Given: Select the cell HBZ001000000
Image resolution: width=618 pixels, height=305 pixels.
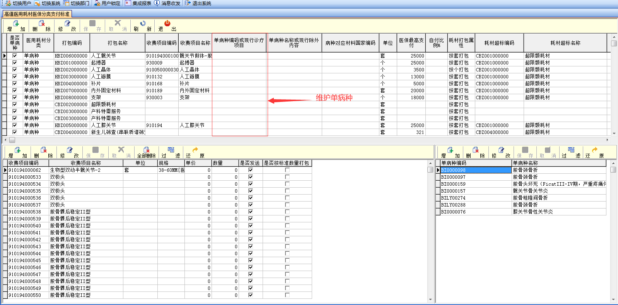Looking at the screenshot, I should [x=72, y=63].
